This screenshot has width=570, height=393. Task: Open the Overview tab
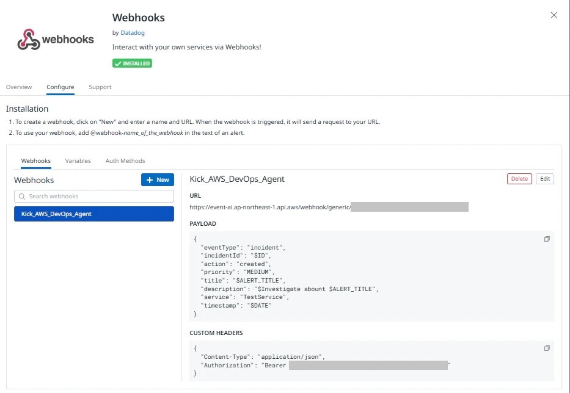coord(19,87)
